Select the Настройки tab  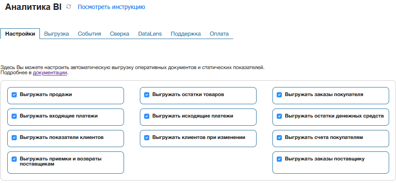(x=20, y=34)
